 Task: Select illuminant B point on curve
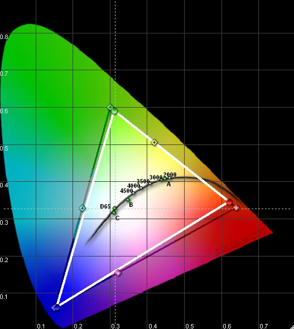(x=128, y=200)
